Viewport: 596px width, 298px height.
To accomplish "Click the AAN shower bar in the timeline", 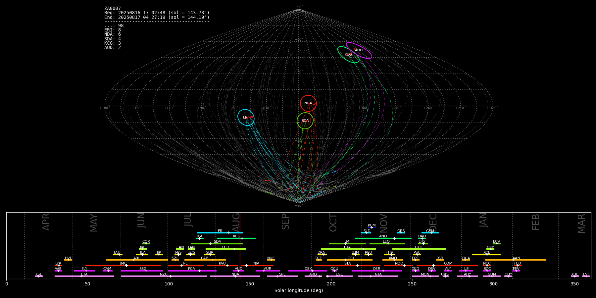I will click(516, 260).
